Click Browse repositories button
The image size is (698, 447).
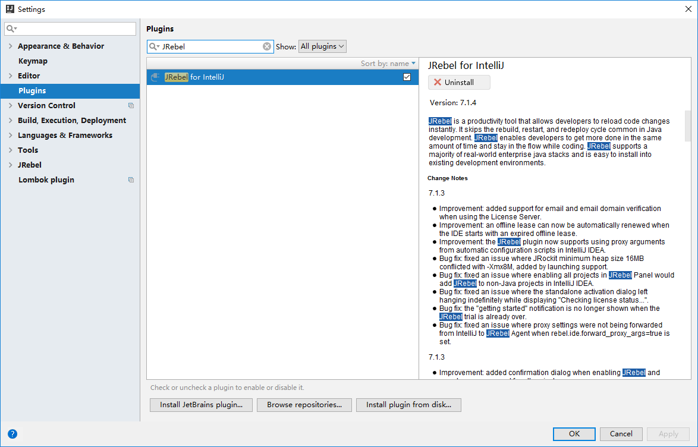click(304, 405)
